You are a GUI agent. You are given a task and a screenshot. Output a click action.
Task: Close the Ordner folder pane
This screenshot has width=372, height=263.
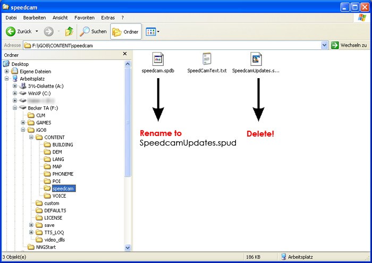coord(125,54)
